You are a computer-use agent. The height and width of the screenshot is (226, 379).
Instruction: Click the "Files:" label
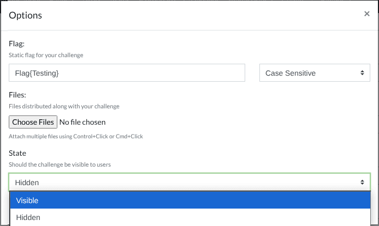(18, 94)
